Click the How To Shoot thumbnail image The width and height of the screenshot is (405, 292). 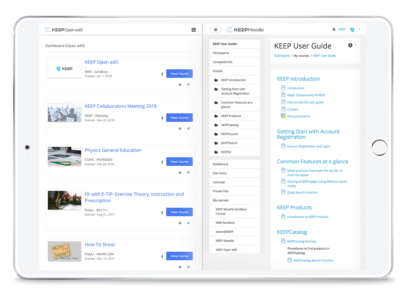[64, 251]
